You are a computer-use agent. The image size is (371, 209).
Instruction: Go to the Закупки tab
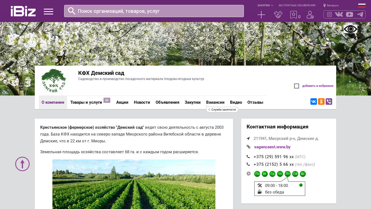193,102
